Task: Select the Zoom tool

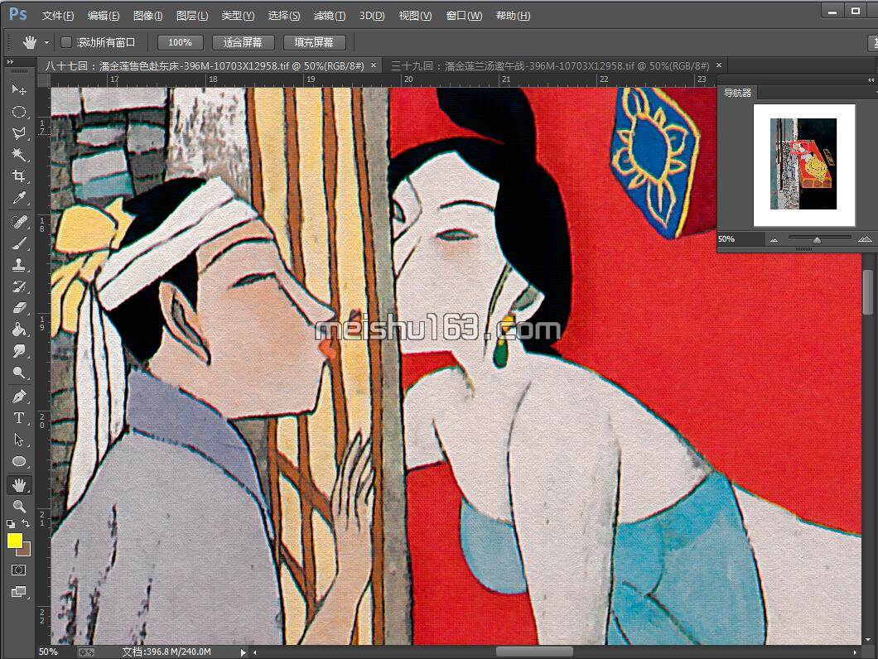Action: (18, 506)
